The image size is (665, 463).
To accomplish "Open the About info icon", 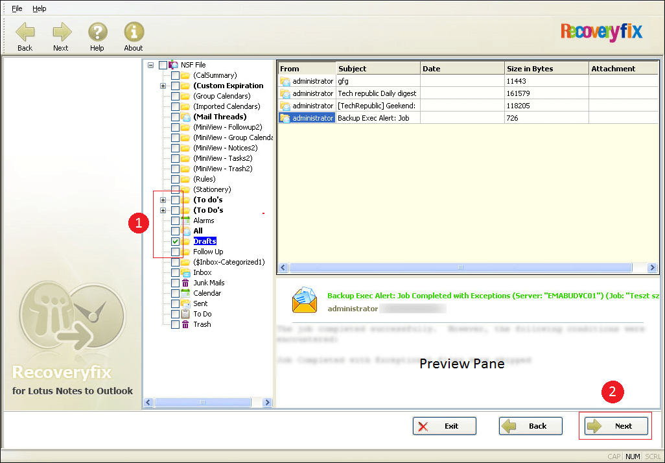I will click(134, 32).
